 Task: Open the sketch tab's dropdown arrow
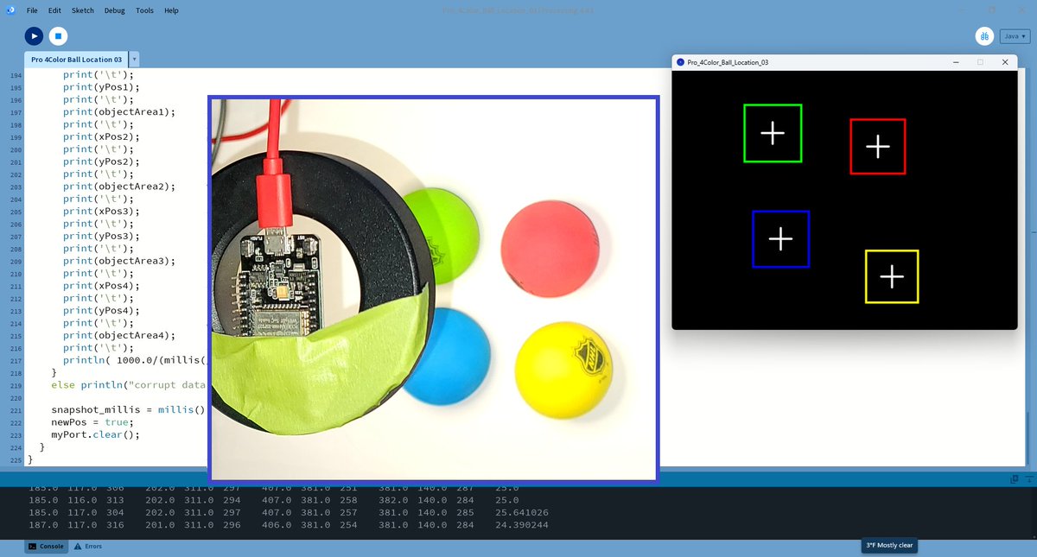point(133,59)
